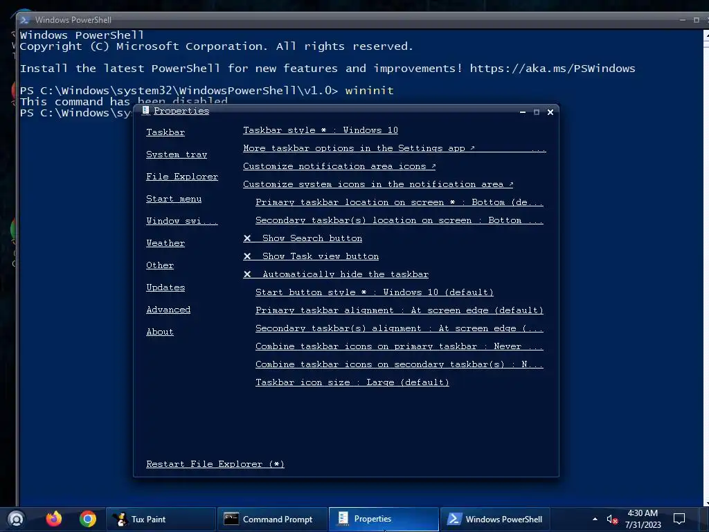Click the Properties taskbar button
Viewport: 709px width, 532px height.
[384, 519]
